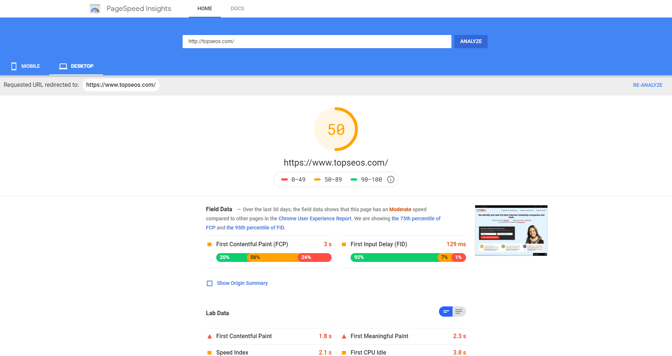672x356 pixels.
Task: Click the First Meaningful Paint red triangle
Action: tap(344, 336)
